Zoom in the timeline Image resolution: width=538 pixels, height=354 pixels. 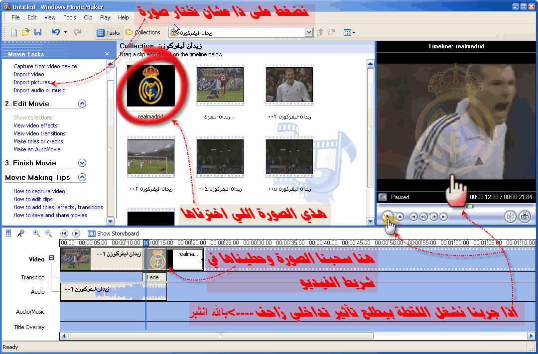36,234
